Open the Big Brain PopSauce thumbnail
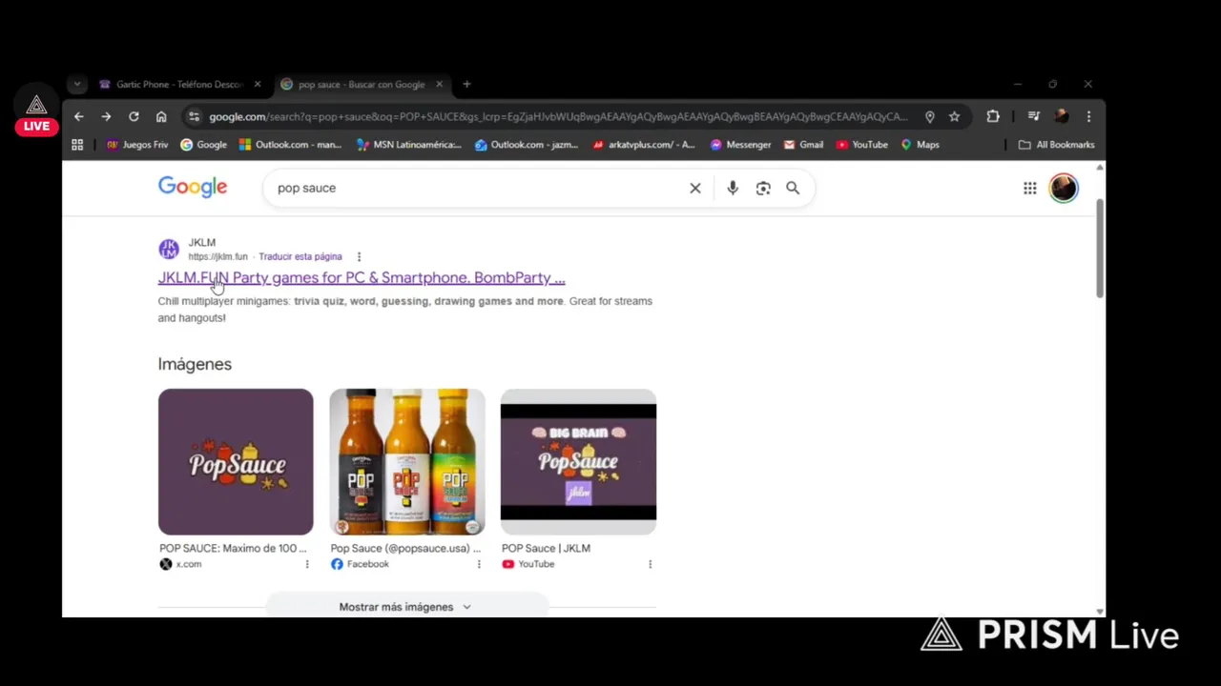Image resolution: width=1221 pixels, height=686 pixels. point(578,461)
